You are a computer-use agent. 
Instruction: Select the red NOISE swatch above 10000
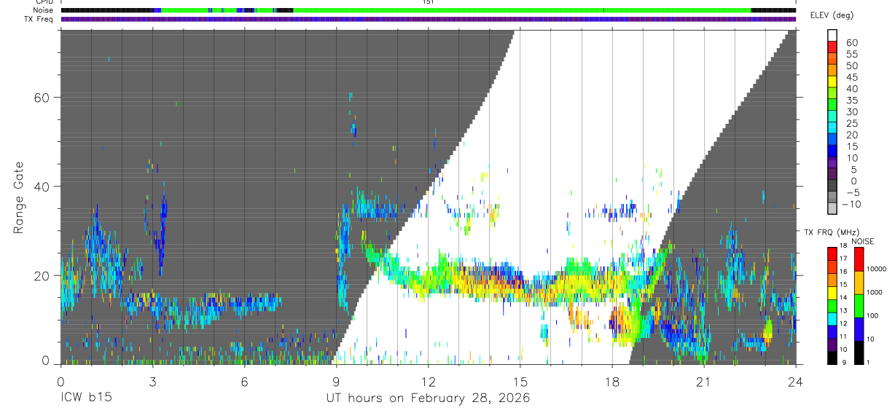(859, 259)
